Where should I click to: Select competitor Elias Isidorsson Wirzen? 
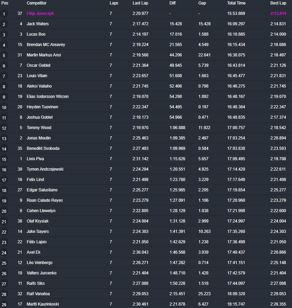pos(48,97)
